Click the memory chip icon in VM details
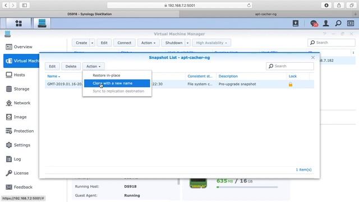359x202 pixels. (198, 183)
